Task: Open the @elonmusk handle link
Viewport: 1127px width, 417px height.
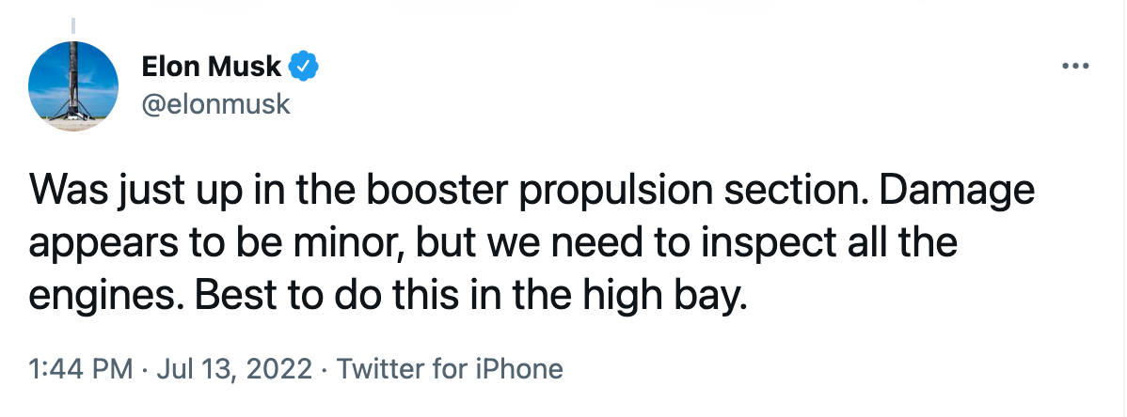Action: coord(215,103)
